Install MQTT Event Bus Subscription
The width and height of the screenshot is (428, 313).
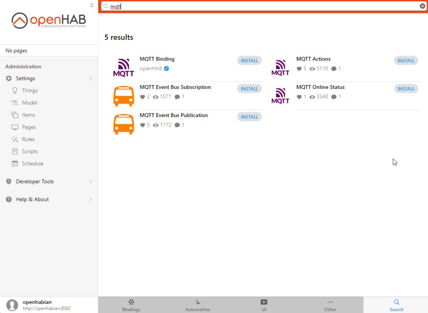click(249, 88)
